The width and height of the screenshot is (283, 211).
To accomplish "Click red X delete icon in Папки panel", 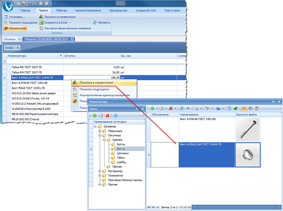I will coord(108,116).
